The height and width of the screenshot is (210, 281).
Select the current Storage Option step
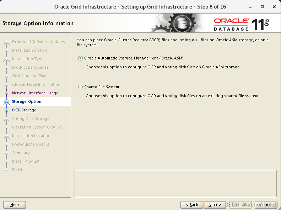point(27,101)
